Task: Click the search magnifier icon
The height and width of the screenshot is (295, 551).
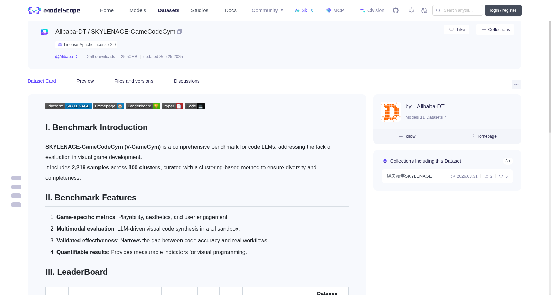Action: [438, 10]
